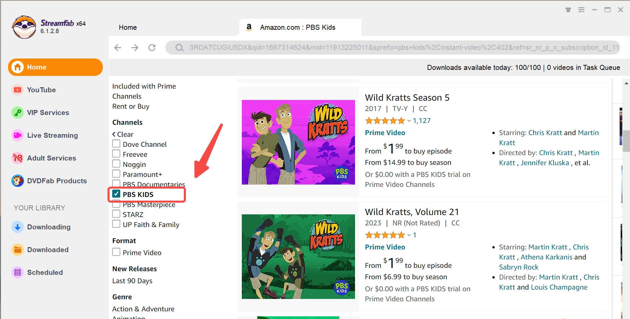This screenshot has width=630, height=319.
Task: Click the VIP Services key icon
Action: pyautogui.click(x=17, y=113)
